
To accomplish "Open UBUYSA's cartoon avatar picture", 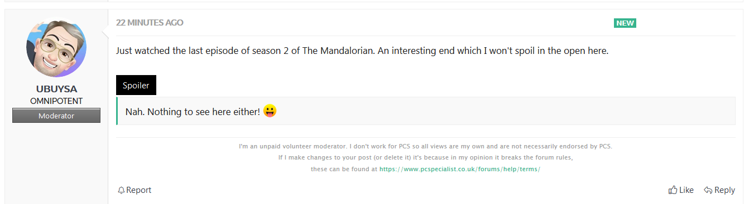I will tap(56, 47).
